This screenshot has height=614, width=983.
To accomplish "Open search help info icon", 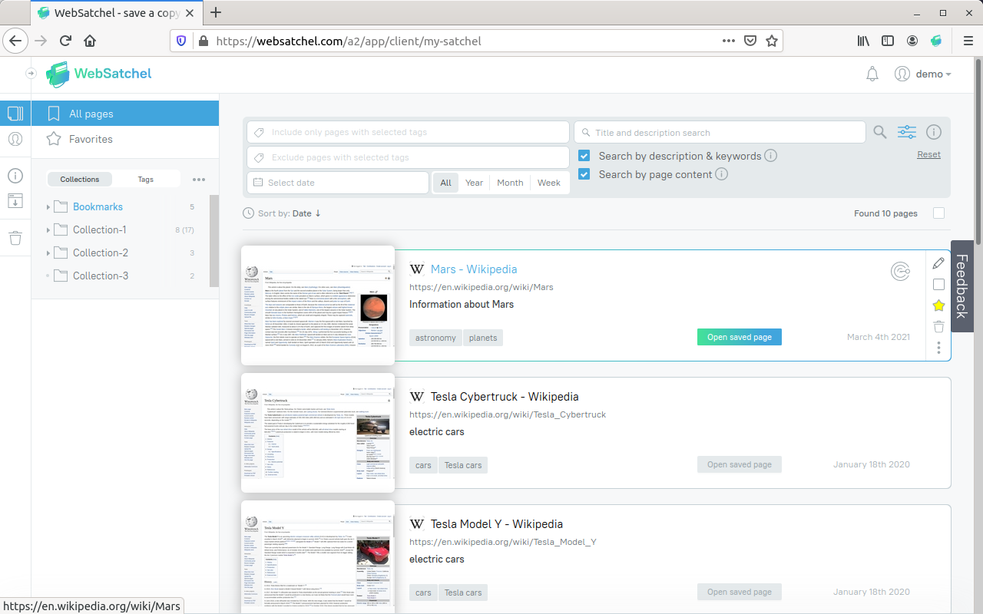I will [934, 132].
